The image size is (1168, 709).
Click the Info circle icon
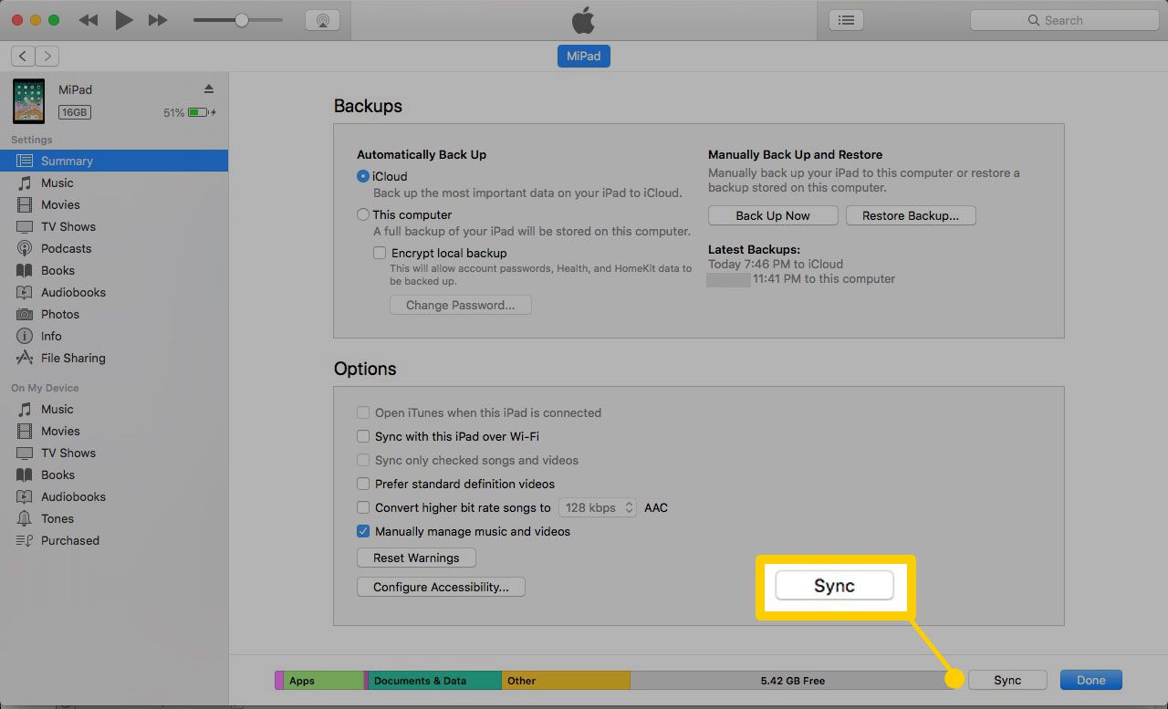[25, 336]
